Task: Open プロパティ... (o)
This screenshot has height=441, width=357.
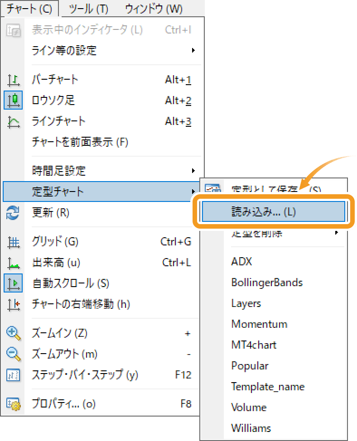Action: point(101,404)
